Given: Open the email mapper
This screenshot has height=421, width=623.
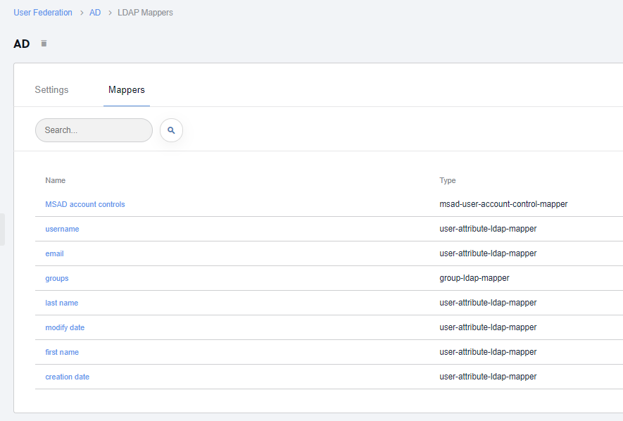Looking at the screenshot, I should point(54,253).
